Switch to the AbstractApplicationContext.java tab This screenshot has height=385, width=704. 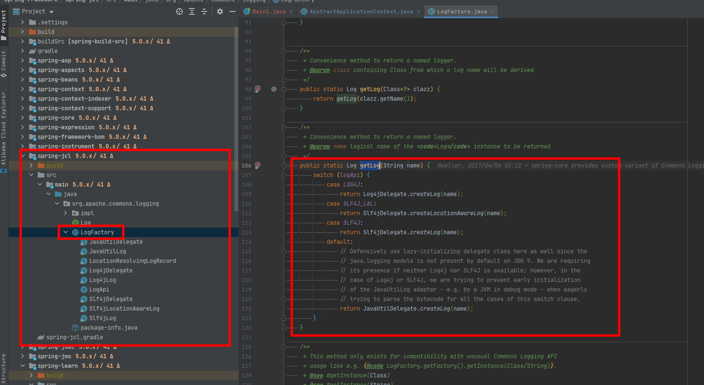click(x=361, y=11)
